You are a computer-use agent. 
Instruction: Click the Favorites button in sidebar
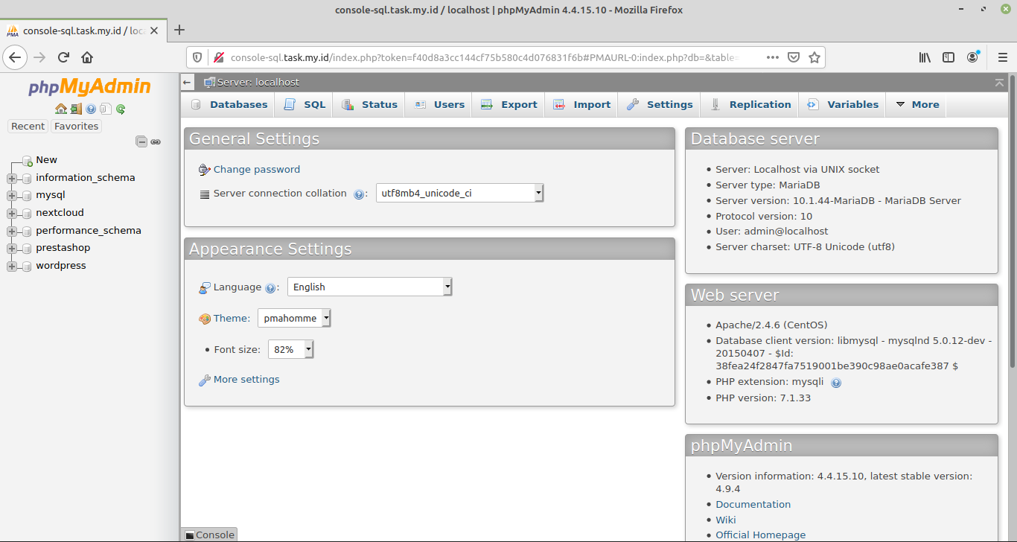pyautogui.click(x=76, y=127)
